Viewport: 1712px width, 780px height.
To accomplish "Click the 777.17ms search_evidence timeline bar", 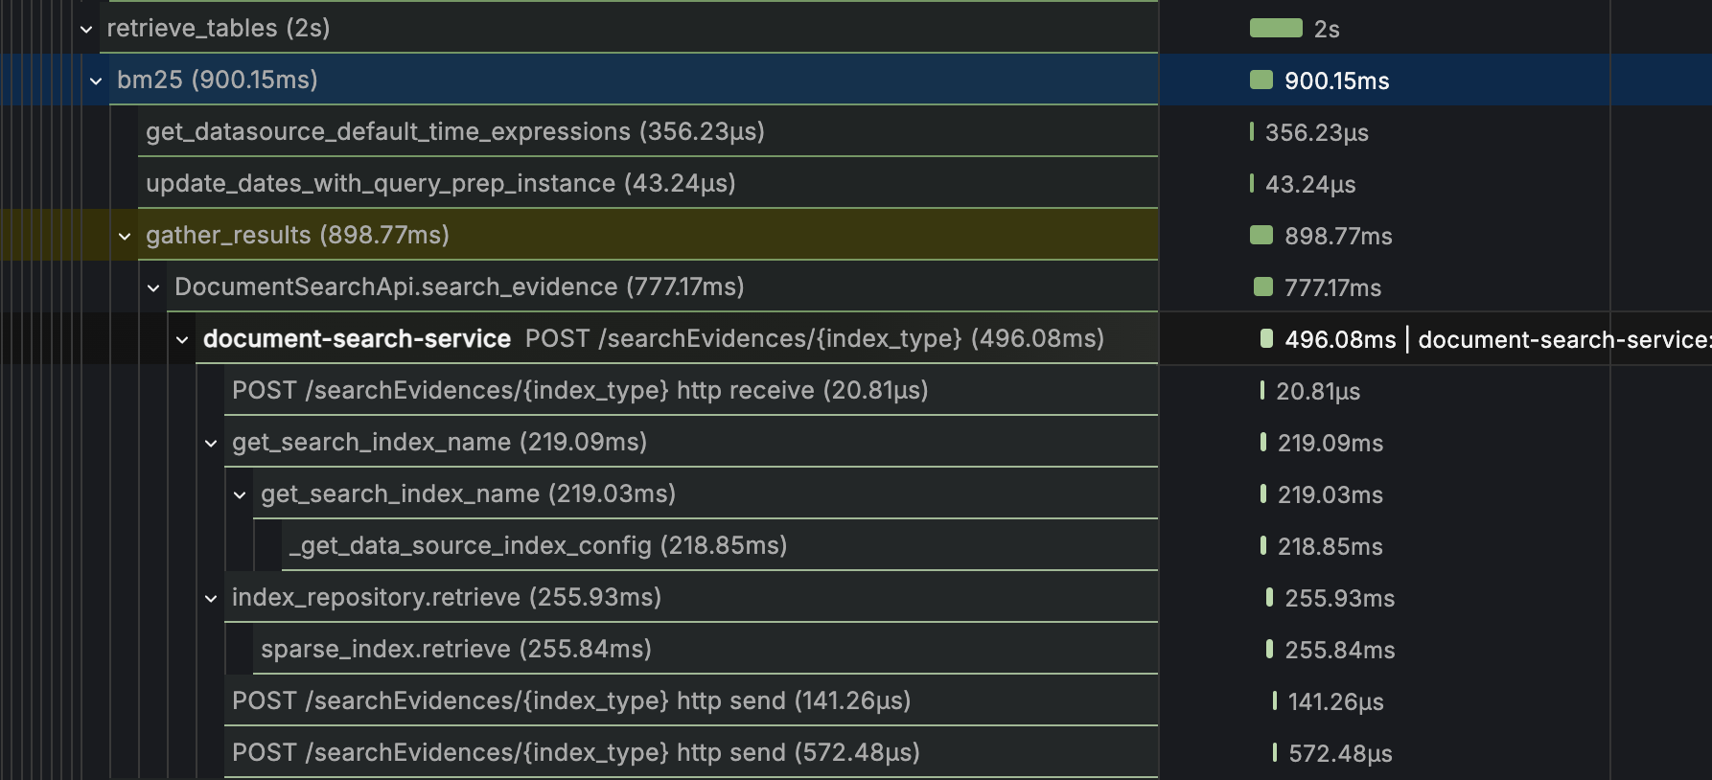I will pyautogui.click(x=1263, y=287).
